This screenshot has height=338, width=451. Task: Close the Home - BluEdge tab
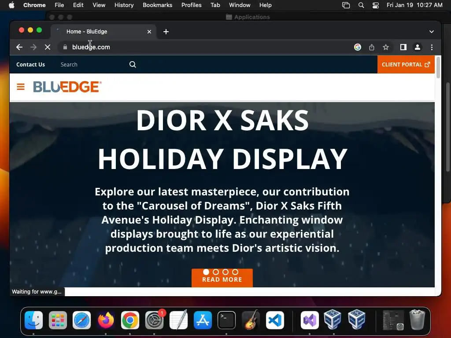pos(149,32)
